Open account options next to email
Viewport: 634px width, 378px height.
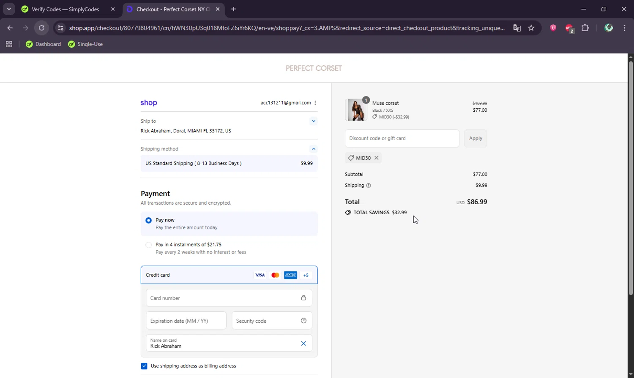point(315,103)
